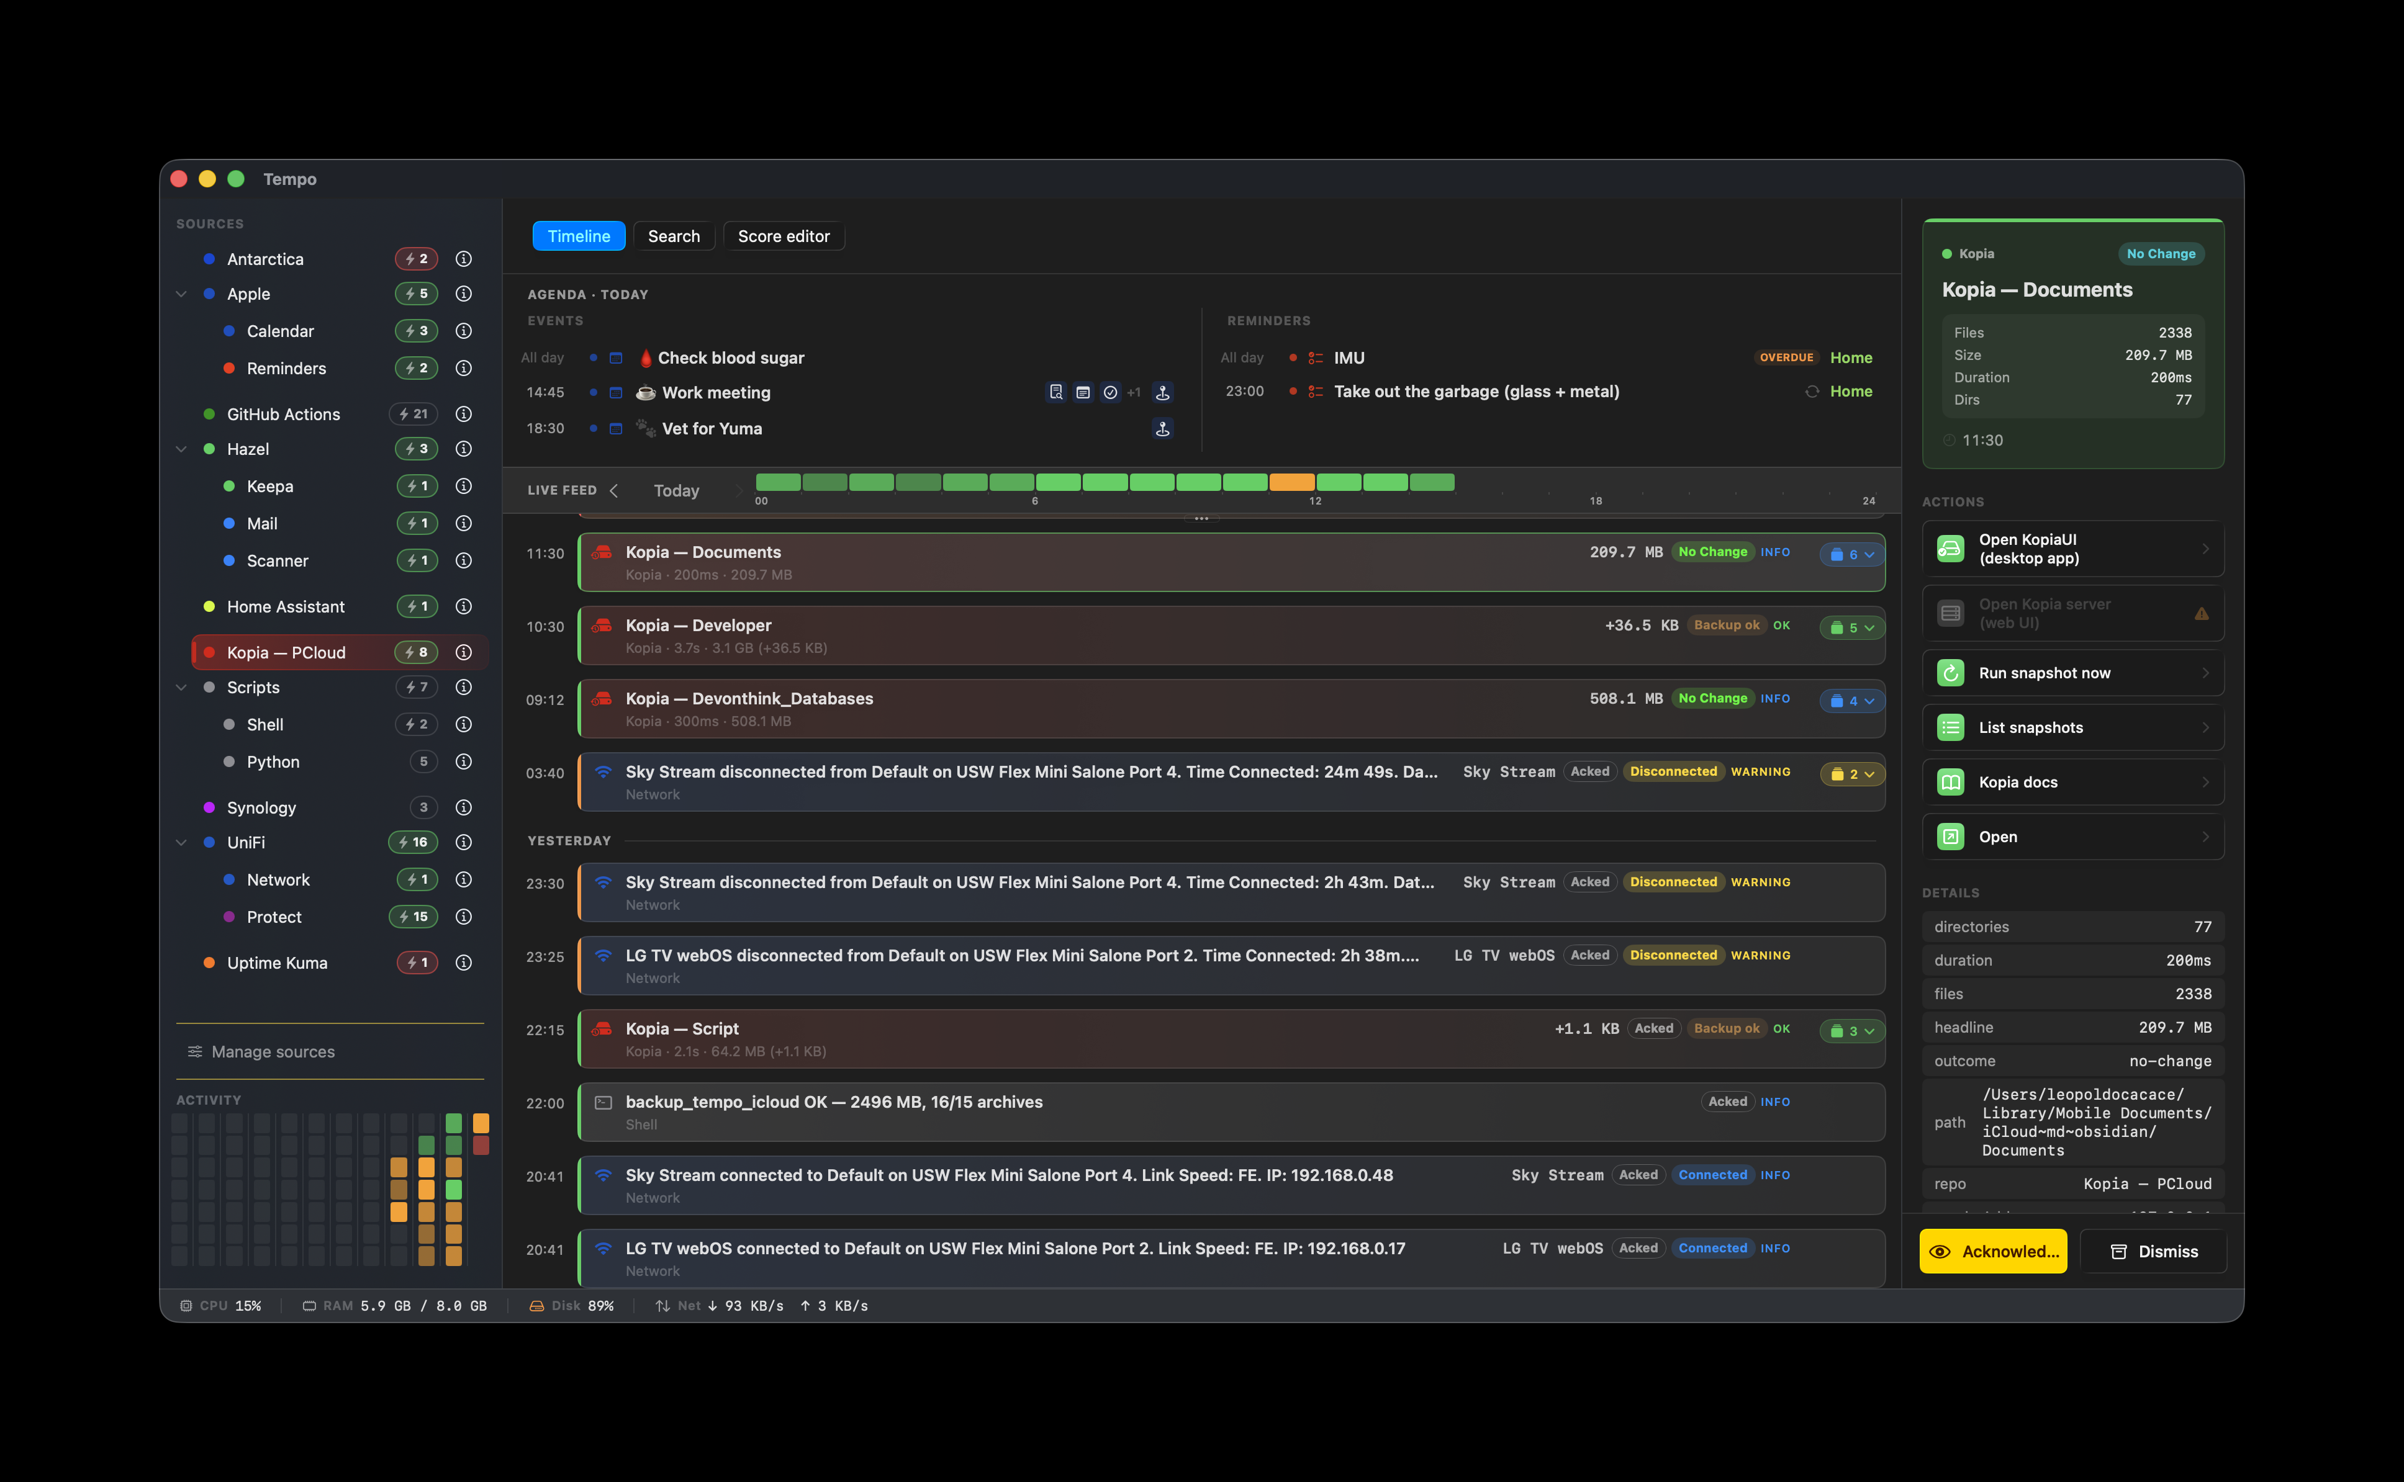Switch to the Search tab
The width and height of the screenshot is (2404, 1482).
(x=674, y=236)
